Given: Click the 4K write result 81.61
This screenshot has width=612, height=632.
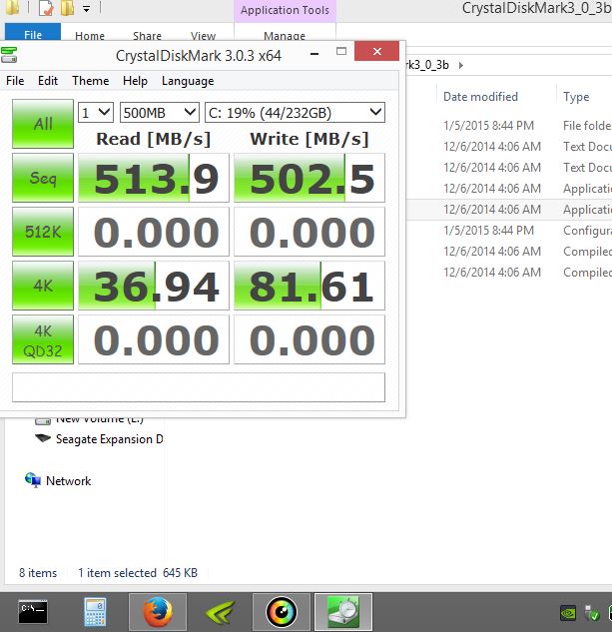Looking at the screenshot, I should (x=309, y=286).
